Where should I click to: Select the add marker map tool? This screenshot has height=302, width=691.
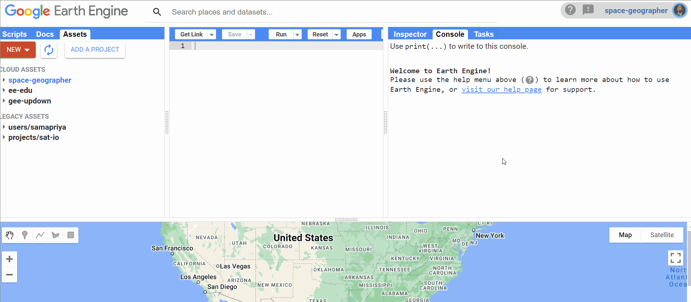(25, 235)
